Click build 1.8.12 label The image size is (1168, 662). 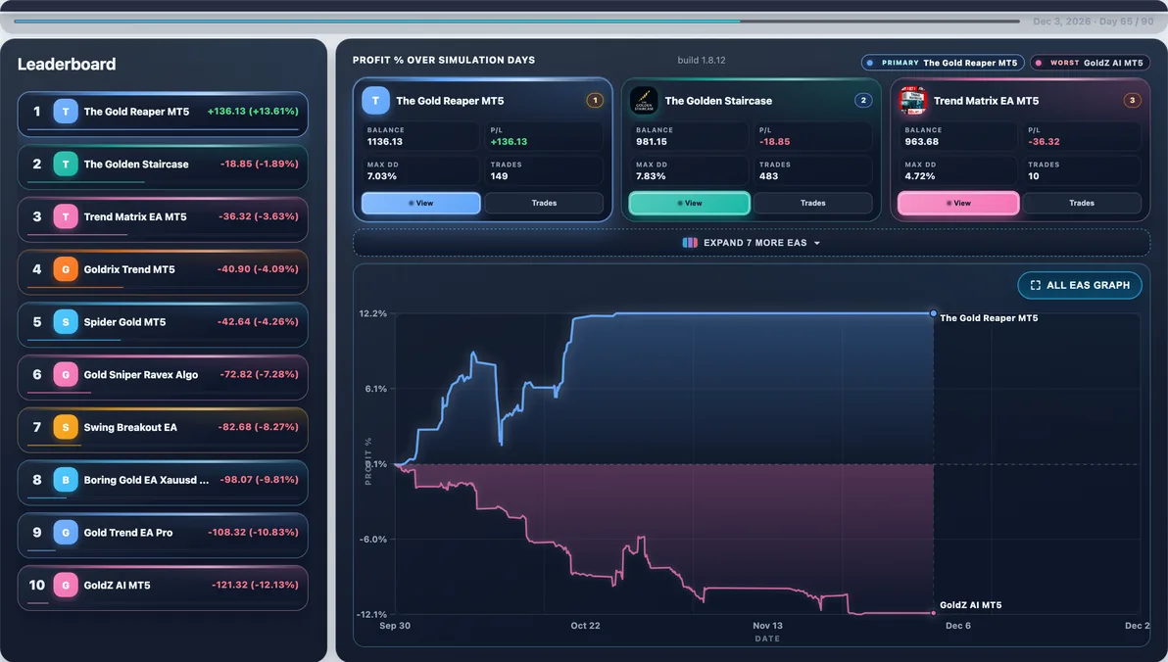pyautogui.click(x=701, y=61)
